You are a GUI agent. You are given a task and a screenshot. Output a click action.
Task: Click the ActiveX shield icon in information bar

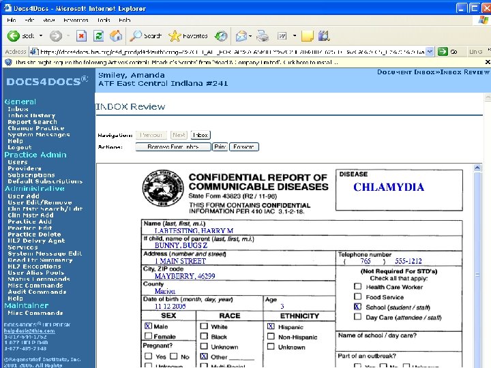click(8, 62)
